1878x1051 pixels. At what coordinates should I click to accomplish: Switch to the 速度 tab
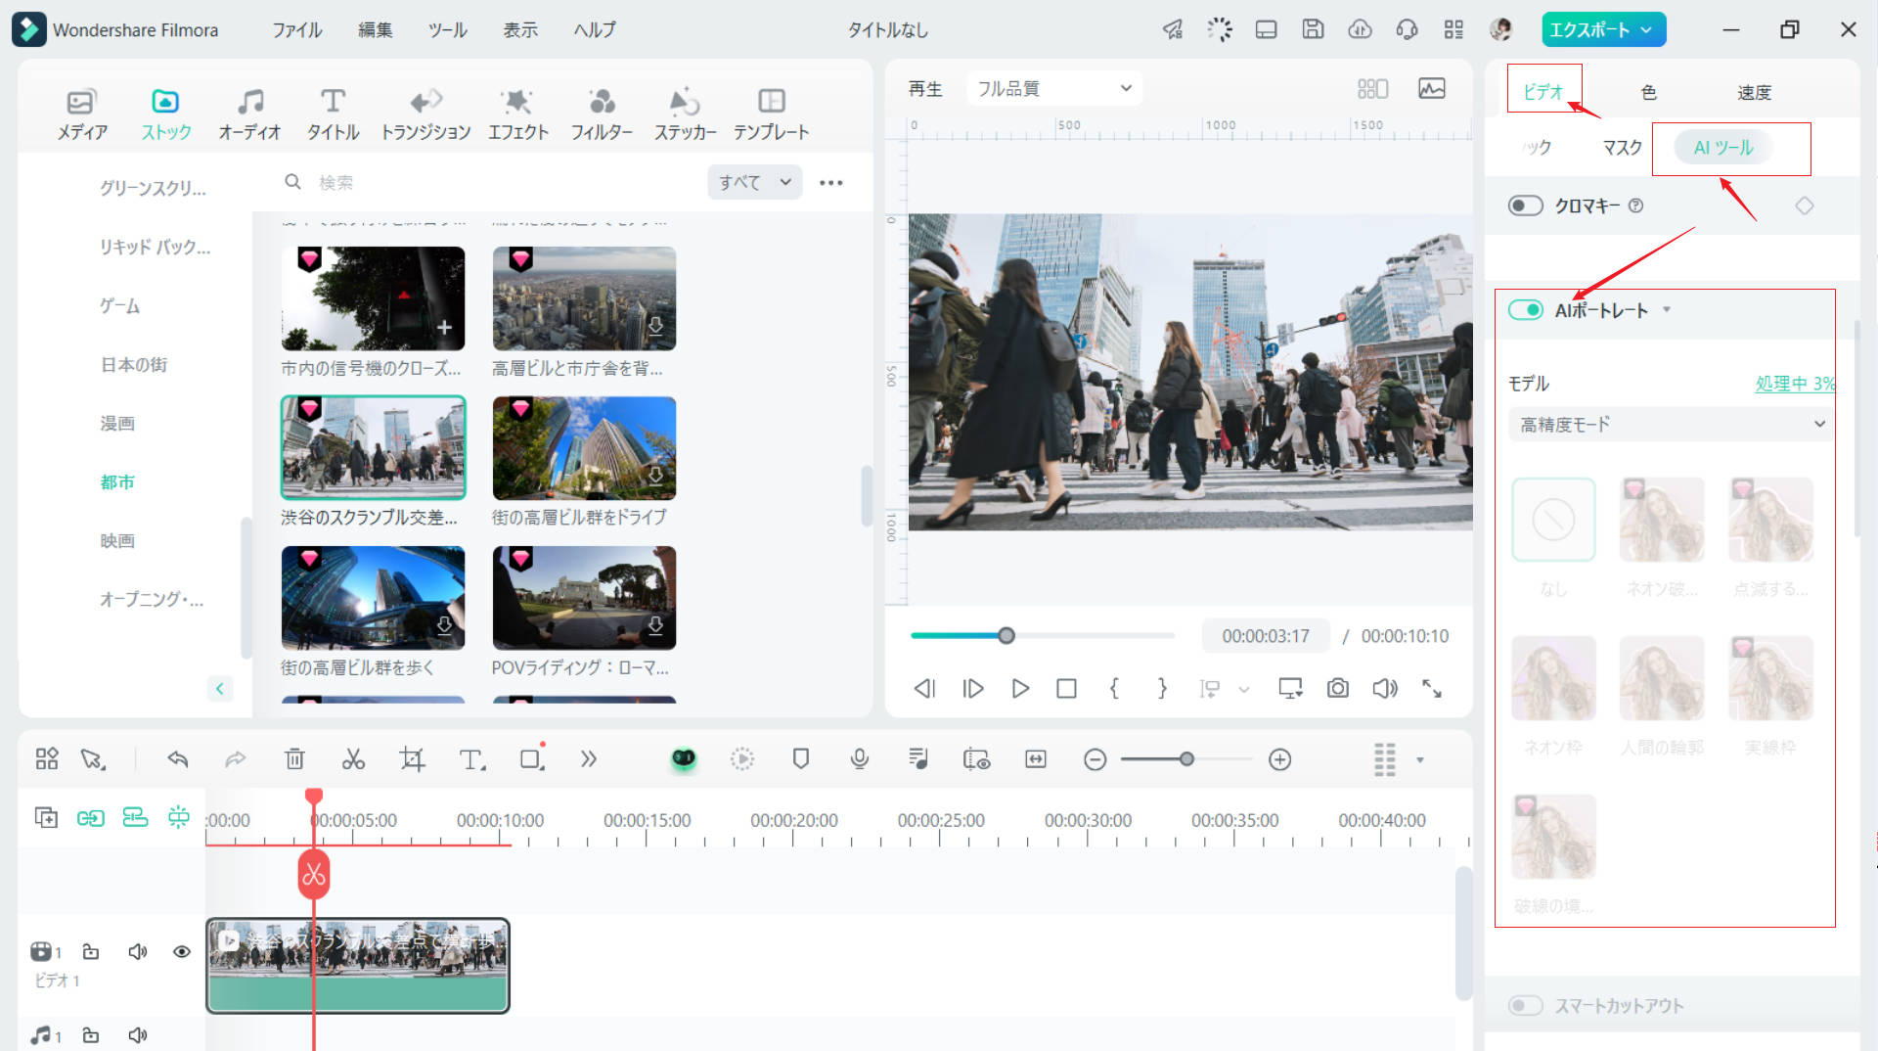click(x=1754, y=92)
